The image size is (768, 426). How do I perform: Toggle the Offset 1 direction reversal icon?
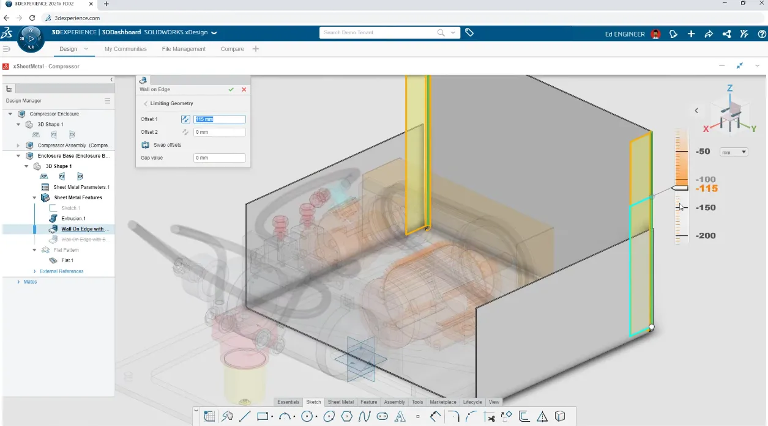point(185,119)
